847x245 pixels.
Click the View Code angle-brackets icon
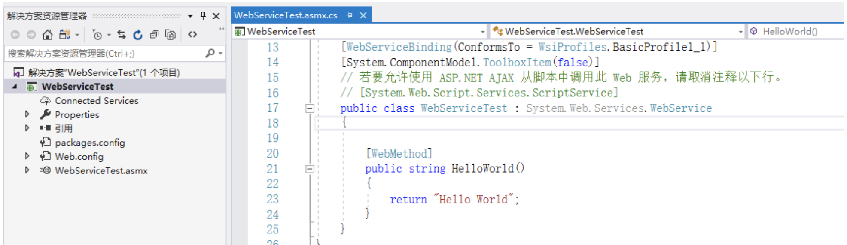pyautogui.click(x=192, y=35)
